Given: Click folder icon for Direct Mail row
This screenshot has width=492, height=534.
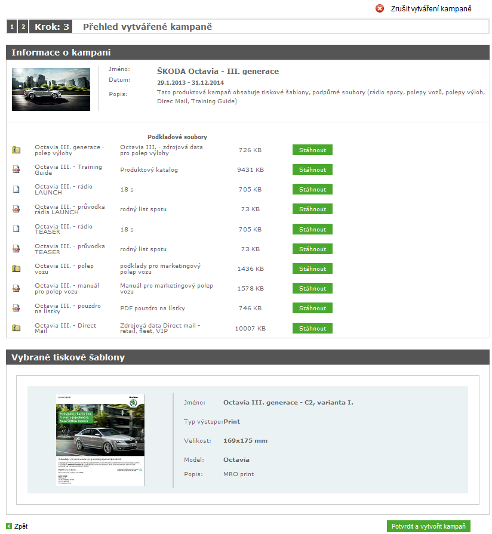Looking at the screenshot, I should pos(16,328).
